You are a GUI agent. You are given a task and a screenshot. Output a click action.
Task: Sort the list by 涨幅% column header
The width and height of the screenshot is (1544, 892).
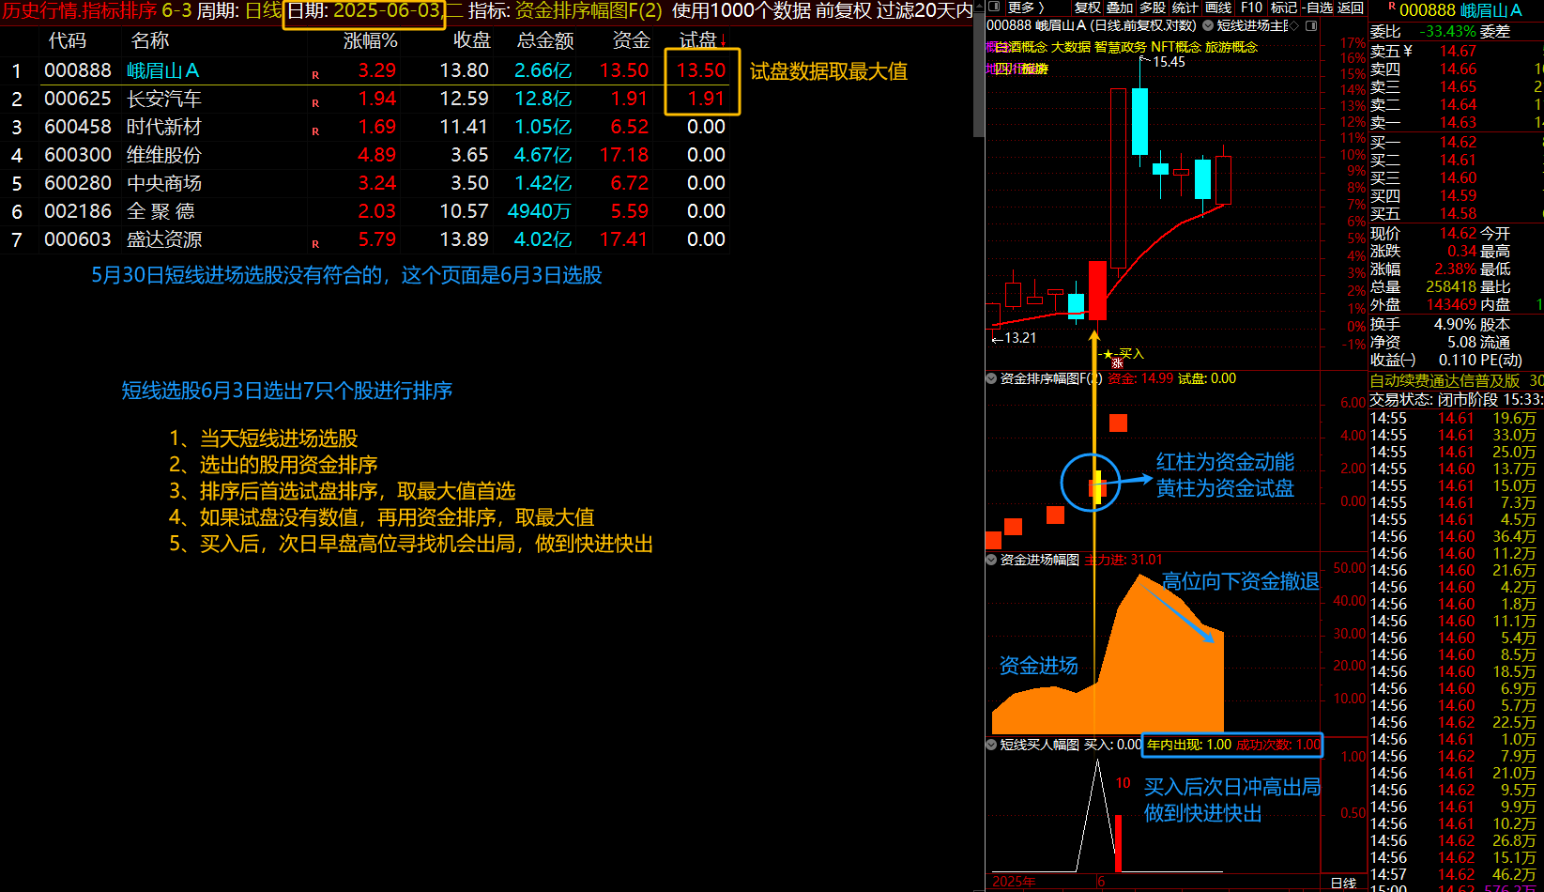[x=370, y=40]
